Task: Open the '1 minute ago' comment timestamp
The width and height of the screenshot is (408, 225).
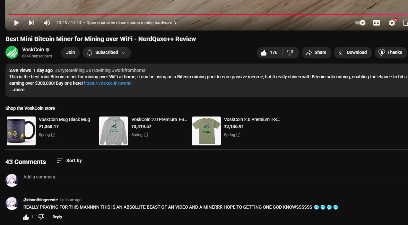Action: tap(70, 200)
